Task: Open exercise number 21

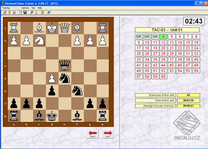Action: pyautogui.click(x=171, y=48)
